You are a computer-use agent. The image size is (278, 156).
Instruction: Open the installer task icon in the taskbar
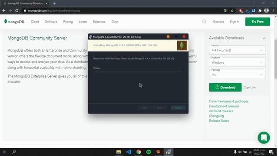pos(169,152)
